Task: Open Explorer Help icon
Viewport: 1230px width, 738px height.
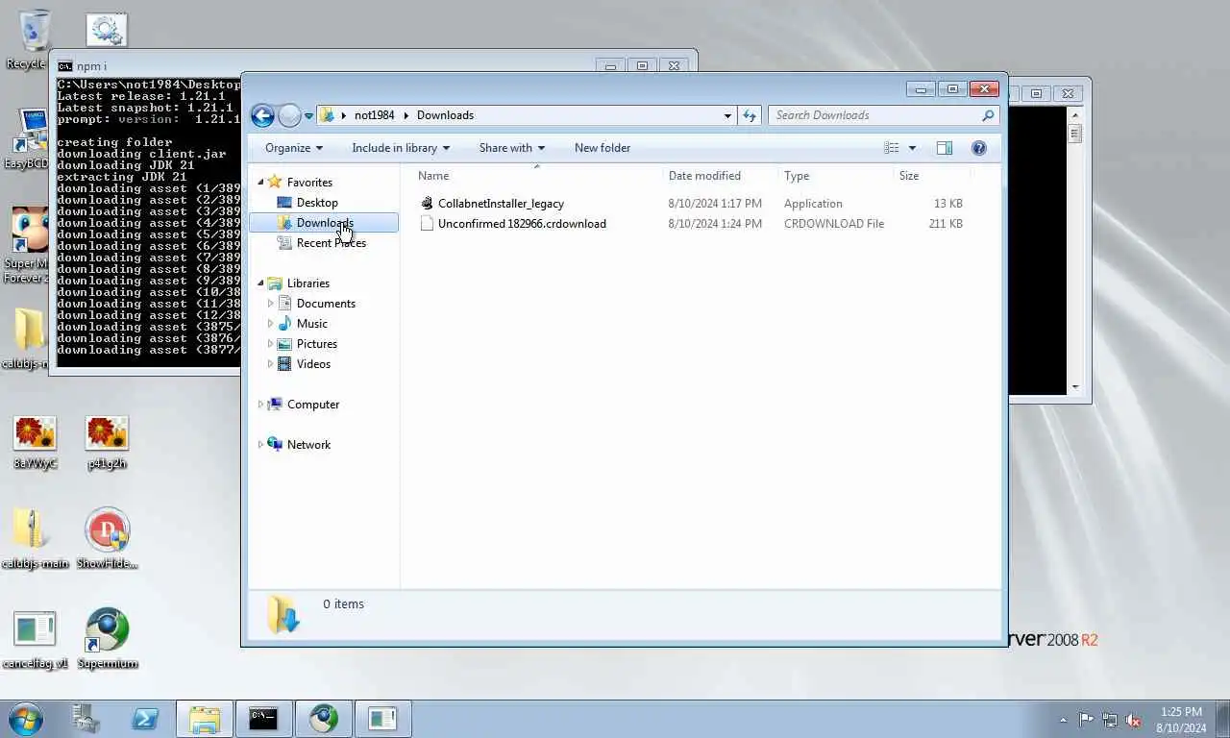Action: click(979, 148)
